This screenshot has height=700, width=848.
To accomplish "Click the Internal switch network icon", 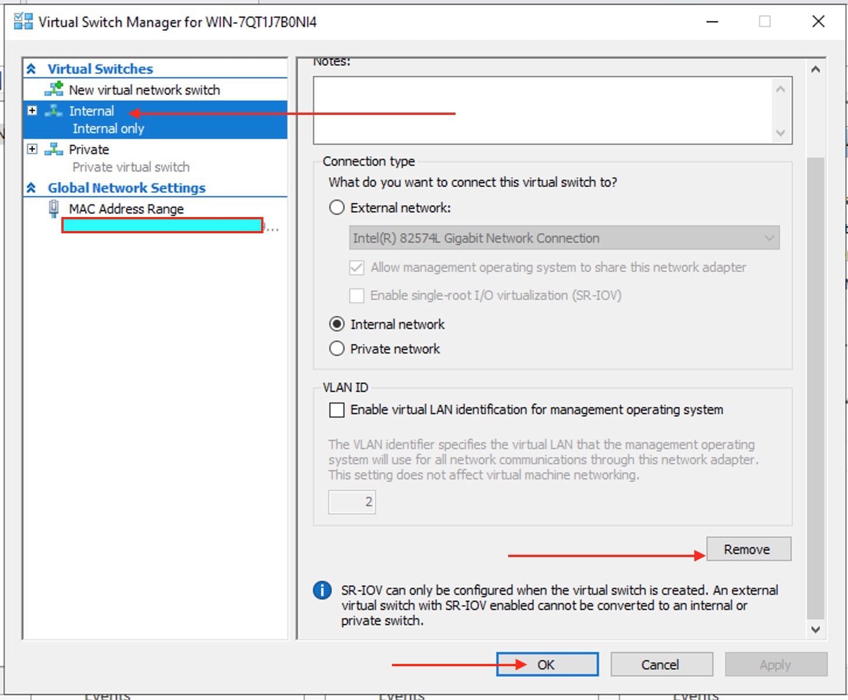I will pos(54,111).
